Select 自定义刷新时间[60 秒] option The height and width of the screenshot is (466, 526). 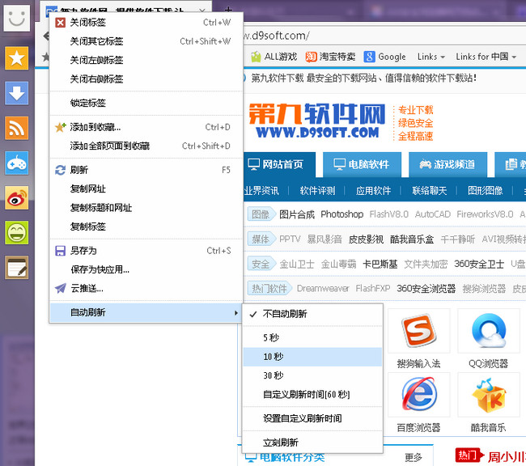point(312,394)
